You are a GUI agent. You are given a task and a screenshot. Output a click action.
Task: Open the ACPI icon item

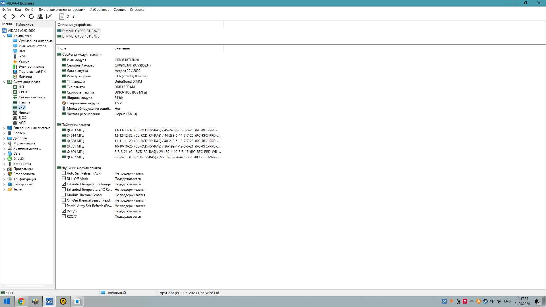tap(15, 123)
